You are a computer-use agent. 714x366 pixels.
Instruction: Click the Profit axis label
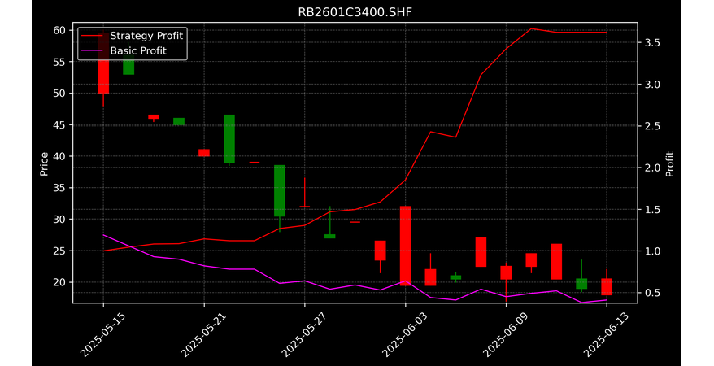(669, 163)
